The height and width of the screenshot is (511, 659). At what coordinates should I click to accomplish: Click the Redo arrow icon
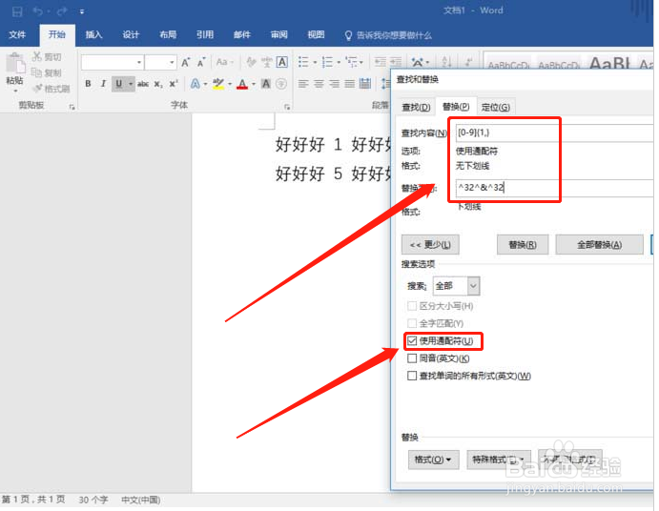click(61, 11)
